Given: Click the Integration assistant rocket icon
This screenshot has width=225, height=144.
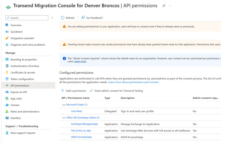Looking at the screenshot, I should (7, 38).
